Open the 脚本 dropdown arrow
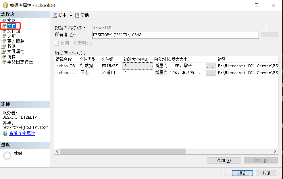 (71, 16)
